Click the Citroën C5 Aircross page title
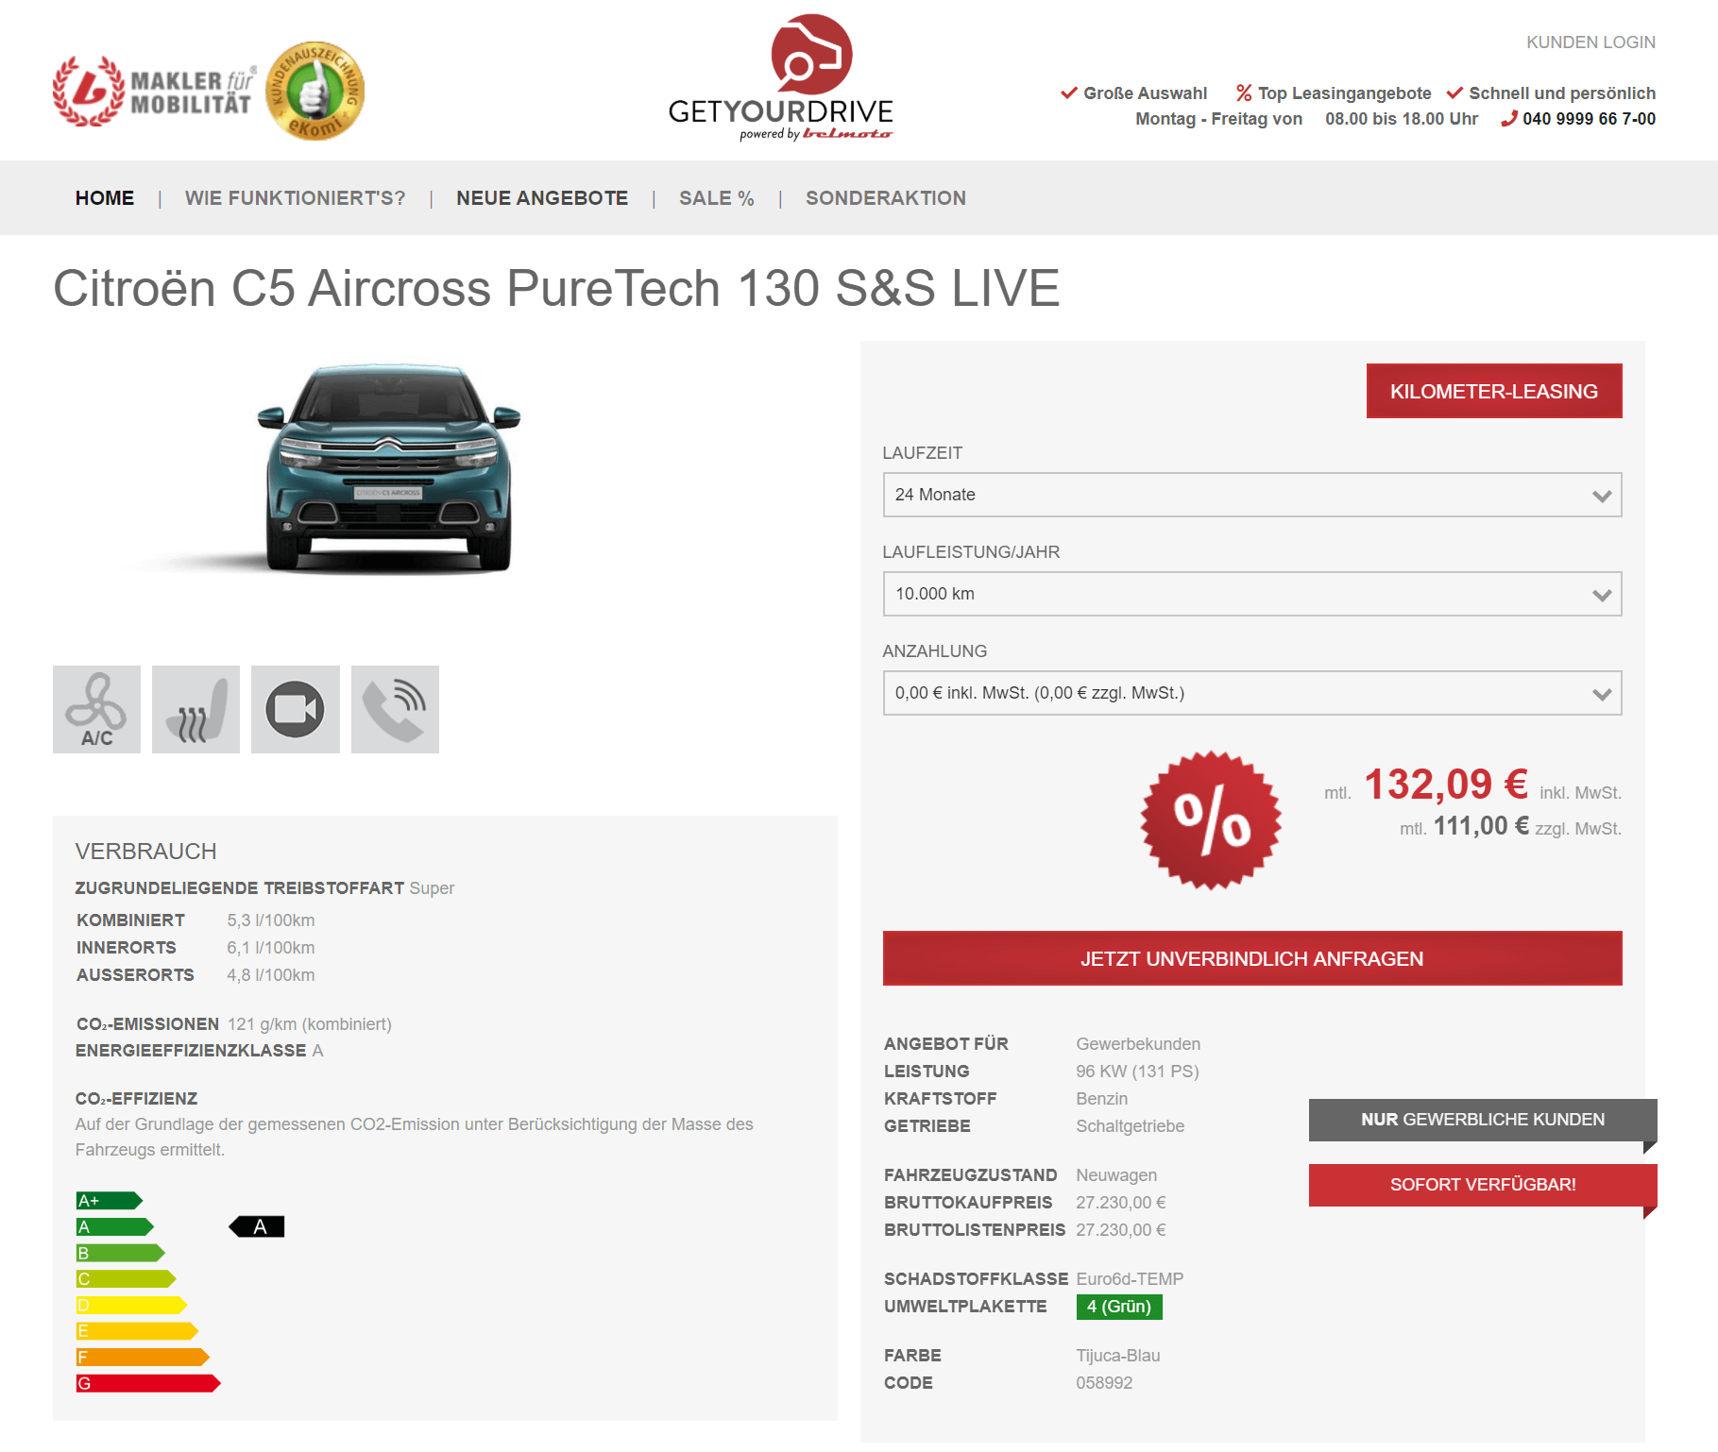 [556, 288]
